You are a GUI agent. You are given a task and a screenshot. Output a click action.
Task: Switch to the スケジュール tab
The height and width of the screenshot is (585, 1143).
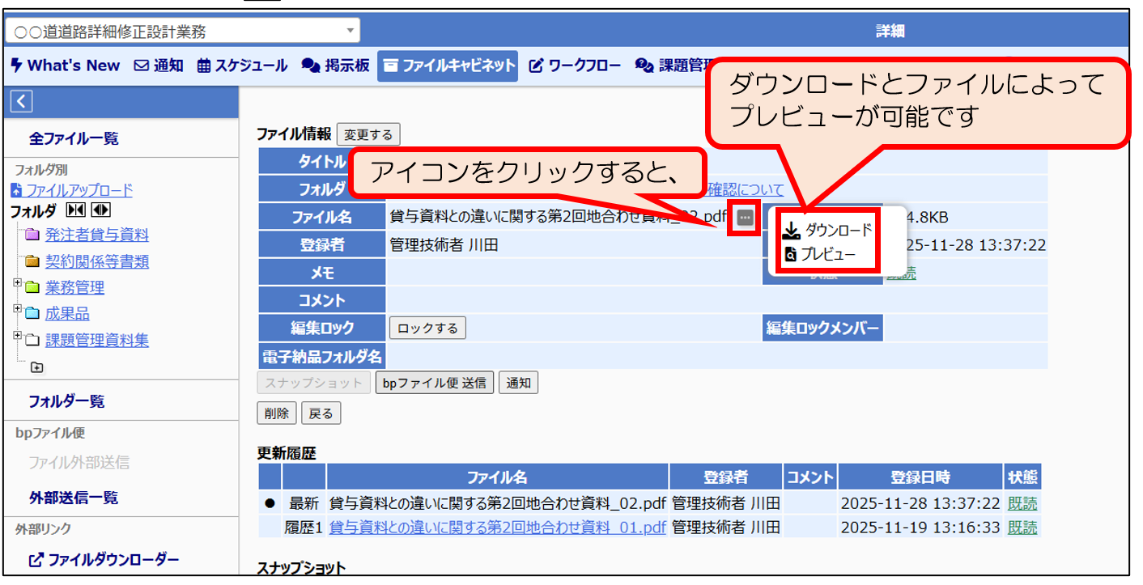(242, 66)
